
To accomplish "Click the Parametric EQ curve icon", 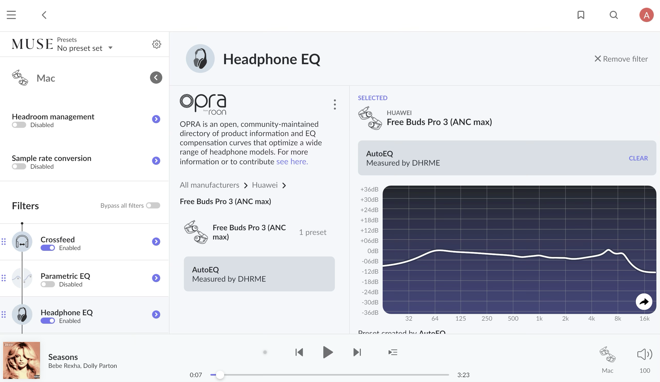I will [22, 278].
